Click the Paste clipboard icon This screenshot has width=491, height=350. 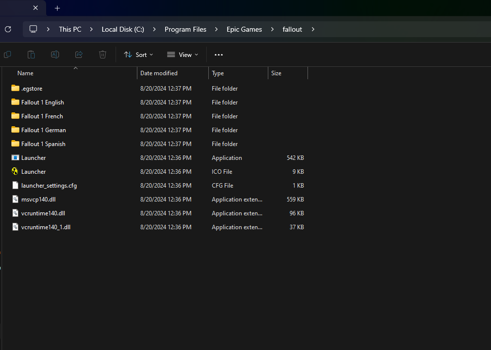tap(31, 54)
